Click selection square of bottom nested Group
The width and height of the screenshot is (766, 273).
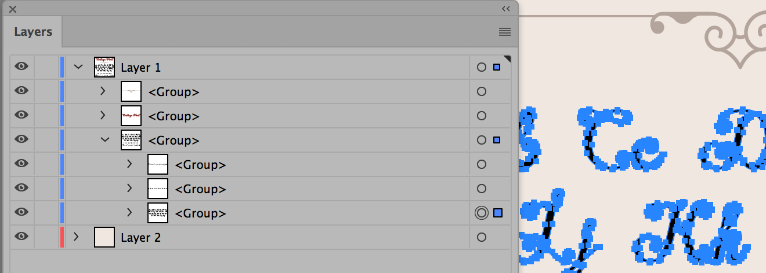click(498, 213)
